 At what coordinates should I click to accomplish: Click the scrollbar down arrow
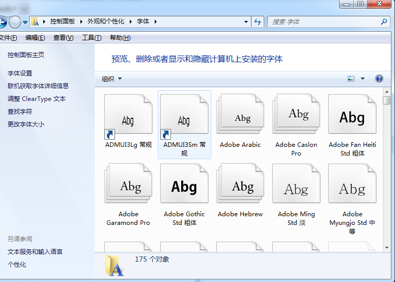(x=387, y=248)
